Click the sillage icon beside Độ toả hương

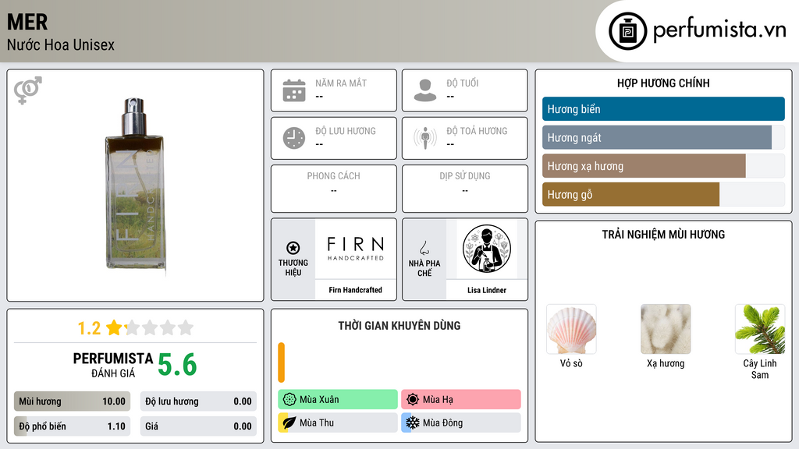pos(425,138)
